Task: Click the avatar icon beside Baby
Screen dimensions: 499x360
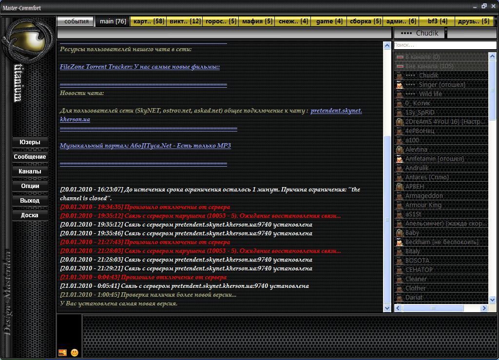Action: [x=399, y=233]
